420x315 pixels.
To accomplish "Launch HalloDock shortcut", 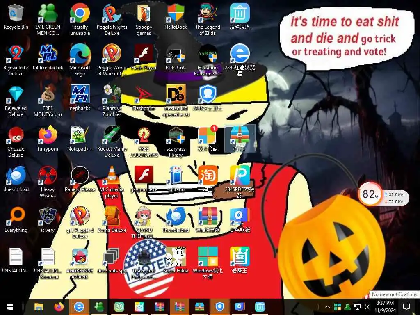I will click(176, 16).
